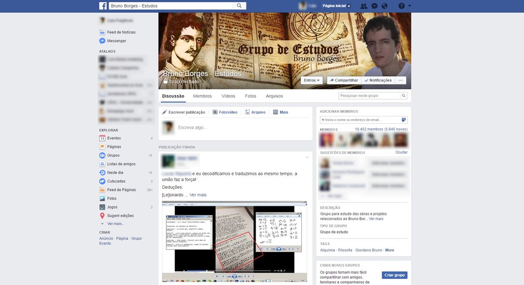The height and width of the screenshot is (285, 524).
Task: Open Feed de Notícias
Action: 121,32
